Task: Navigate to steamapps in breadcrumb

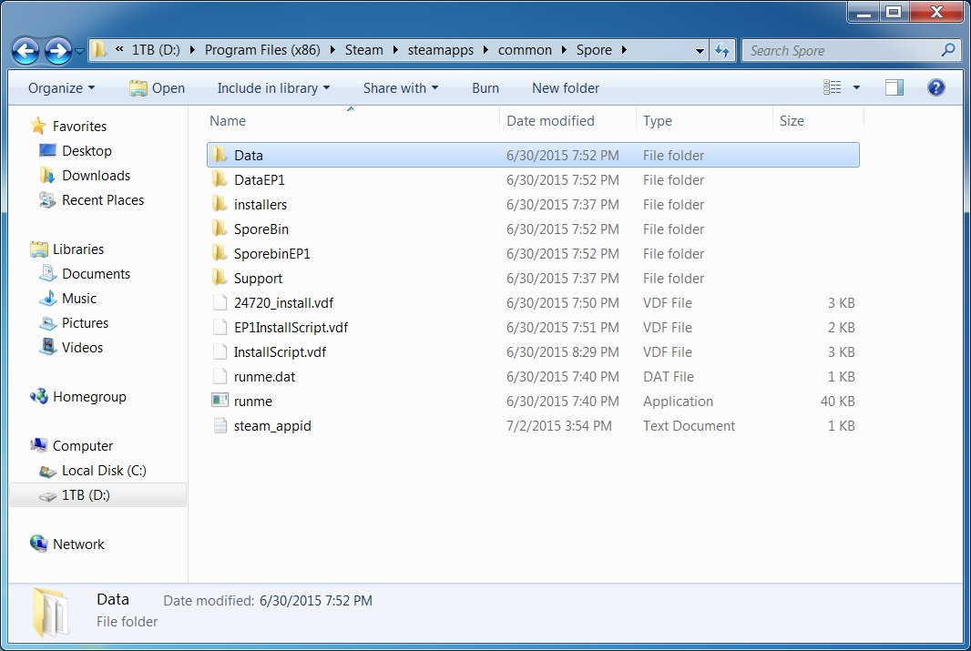Action: pyautogui.click(x=440, y=50)
